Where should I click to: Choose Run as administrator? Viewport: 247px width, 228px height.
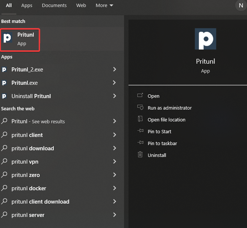tap(170, 108)
